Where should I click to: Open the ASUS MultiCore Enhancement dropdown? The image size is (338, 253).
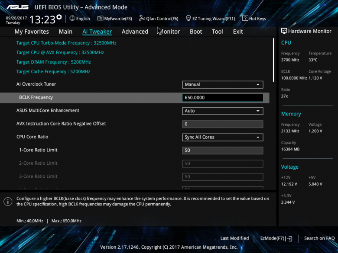coord(222,111)
